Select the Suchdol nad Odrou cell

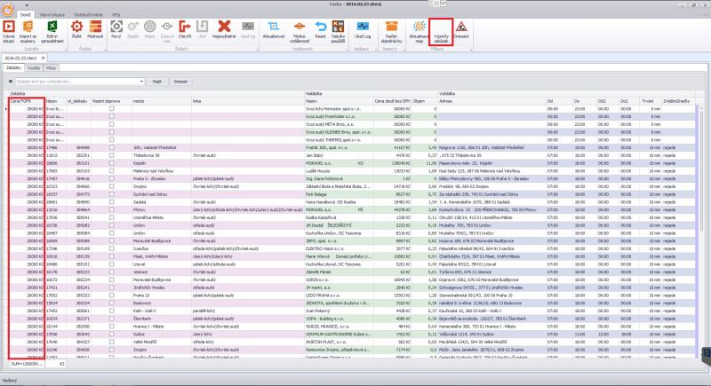coord(162,194)
